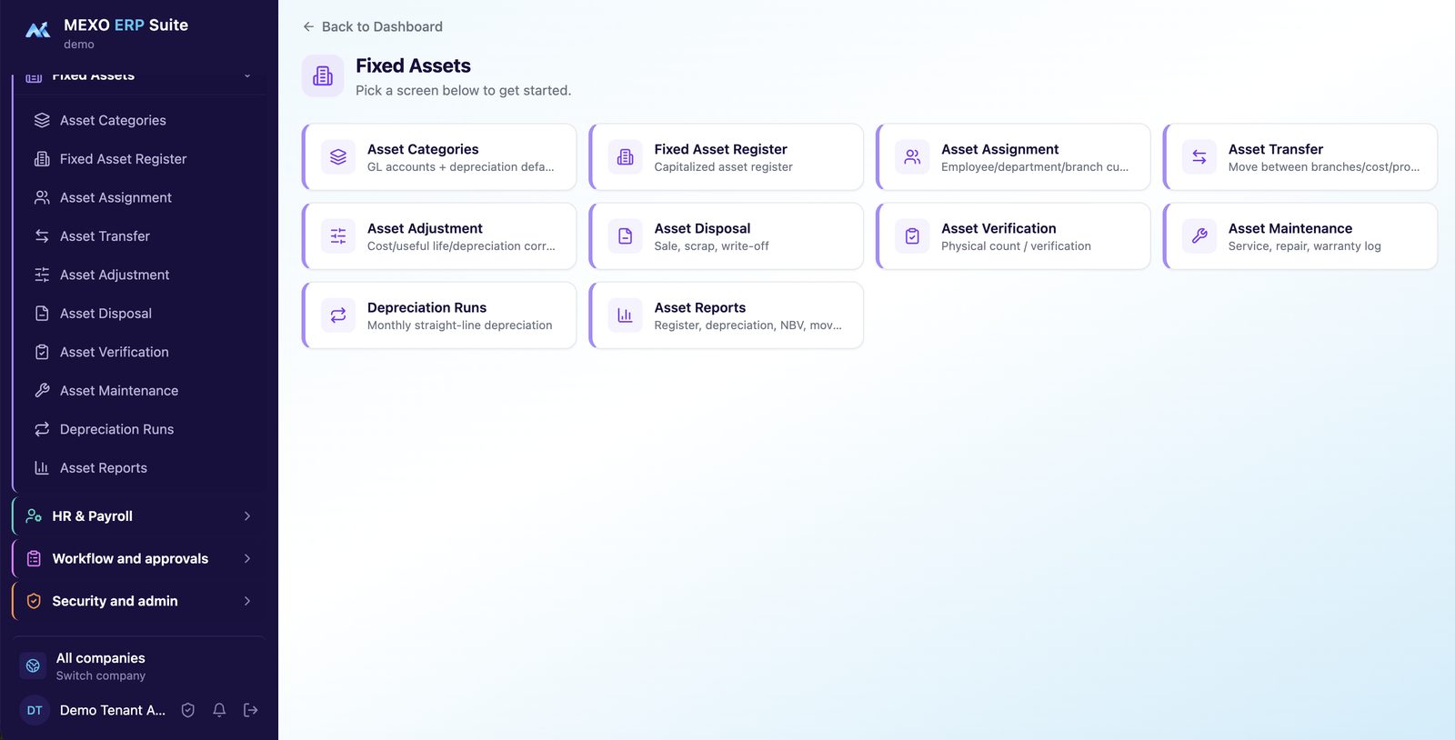Open the Asset Assignment card title

tap(999, 149)
